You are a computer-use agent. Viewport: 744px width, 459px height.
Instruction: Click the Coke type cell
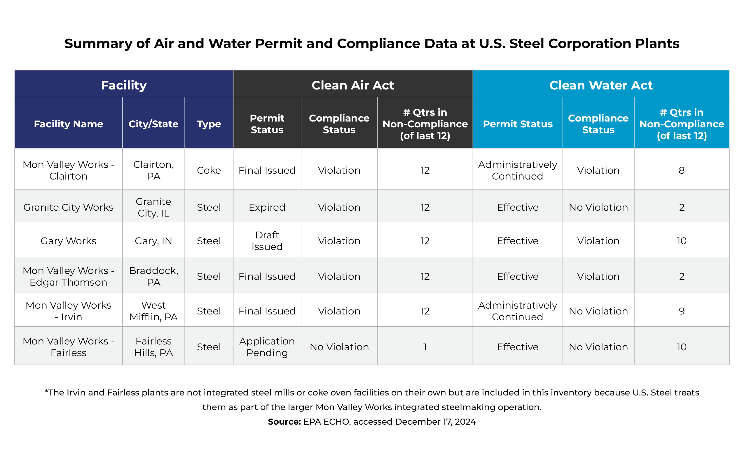pos(209,170)
